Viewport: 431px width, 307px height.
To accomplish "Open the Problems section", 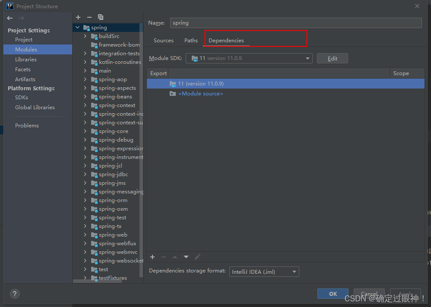I will 27,125.
